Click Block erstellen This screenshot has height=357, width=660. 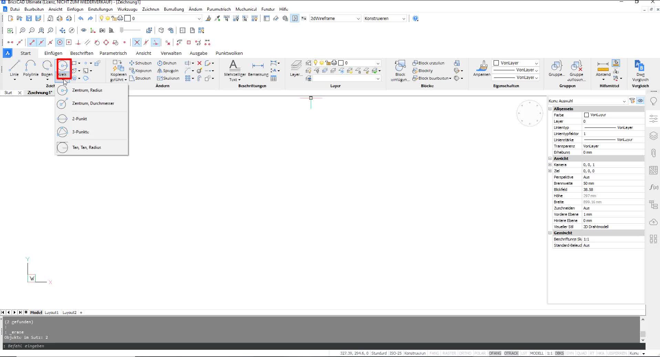pos(428,63)
